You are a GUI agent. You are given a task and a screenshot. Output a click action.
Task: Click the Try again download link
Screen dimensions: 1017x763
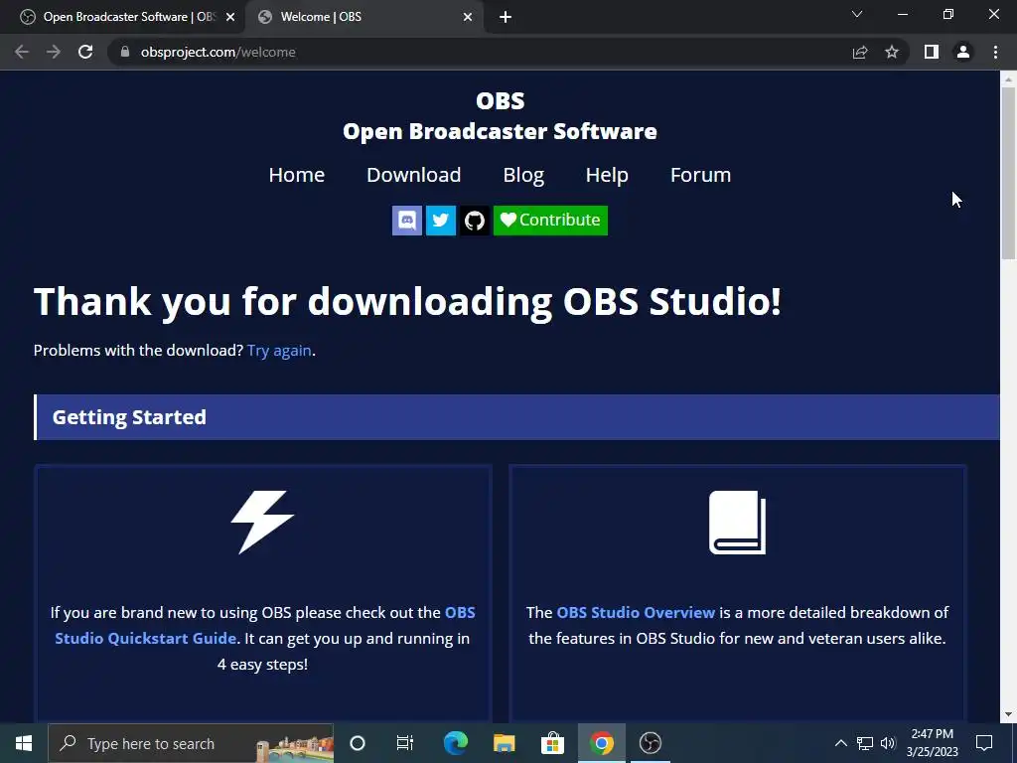[279, 351]
